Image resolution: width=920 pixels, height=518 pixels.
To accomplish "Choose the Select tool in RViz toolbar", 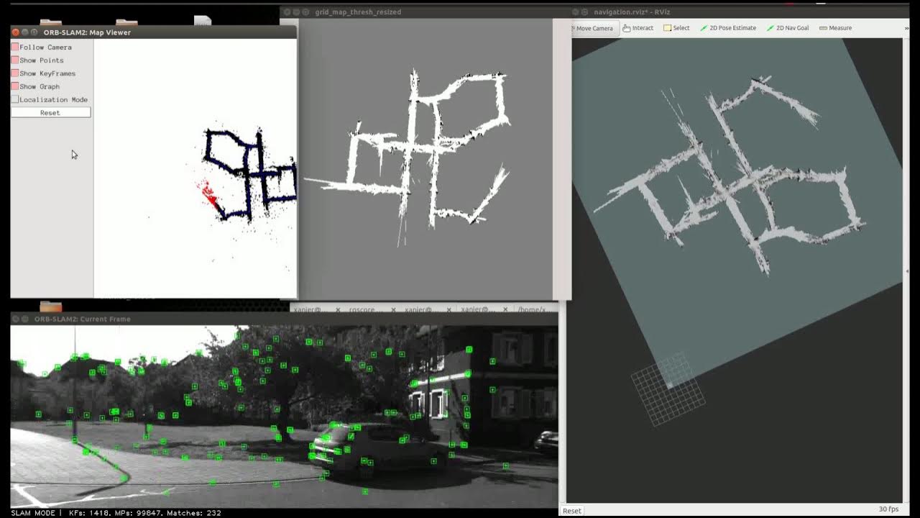I will [676, 28].
